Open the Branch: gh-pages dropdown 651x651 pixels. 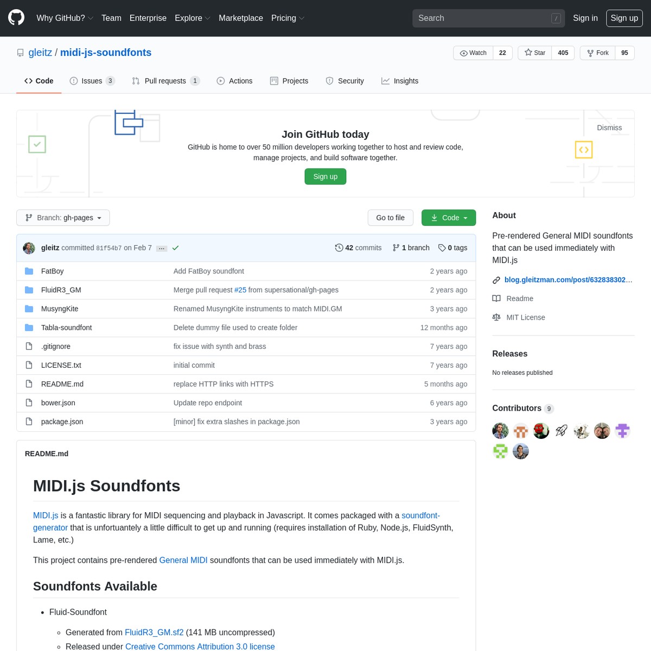(x=63, y=218)
